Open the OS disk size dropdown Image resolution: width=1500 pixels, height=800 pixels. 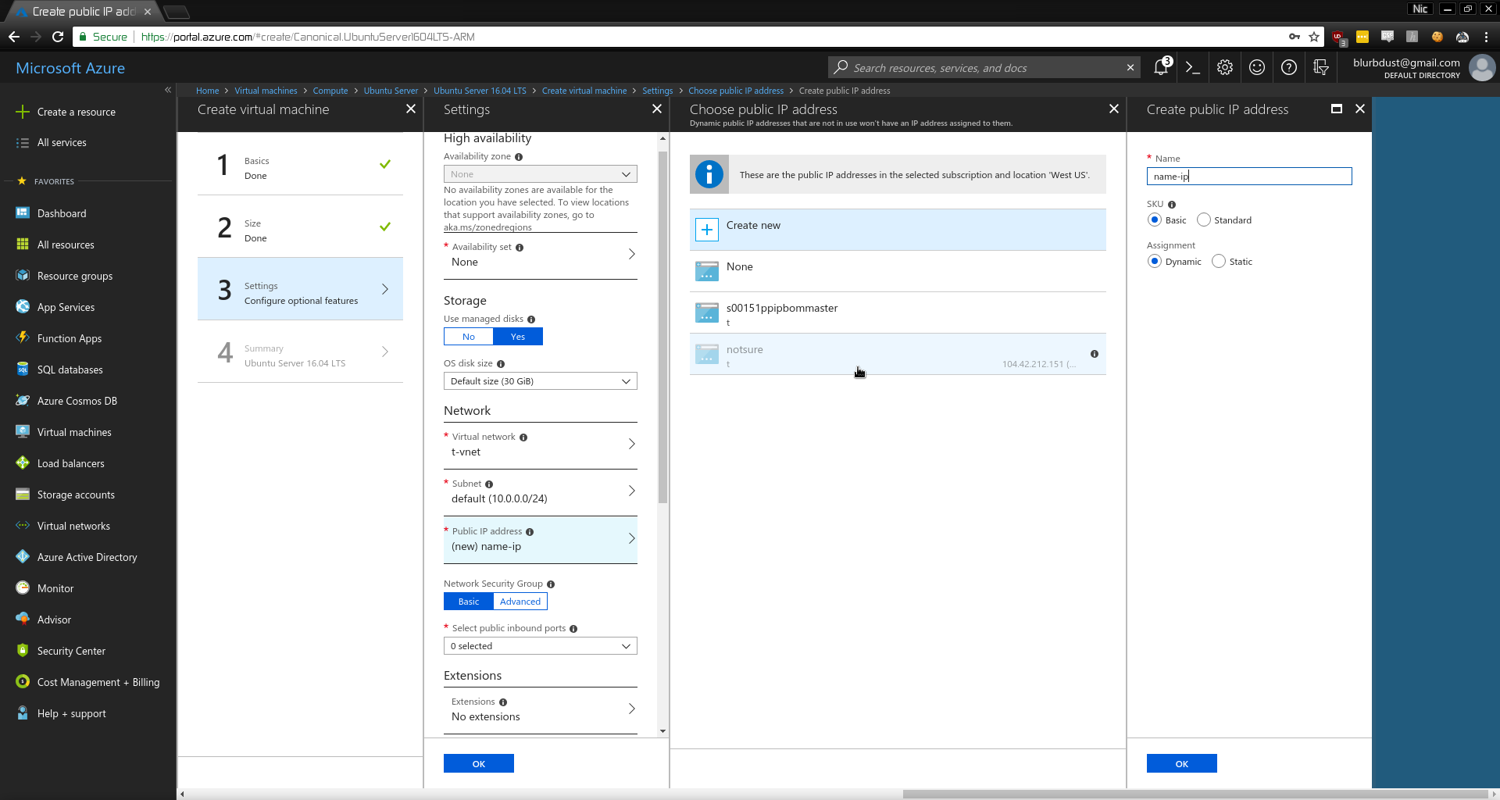[x=541, y=381]
